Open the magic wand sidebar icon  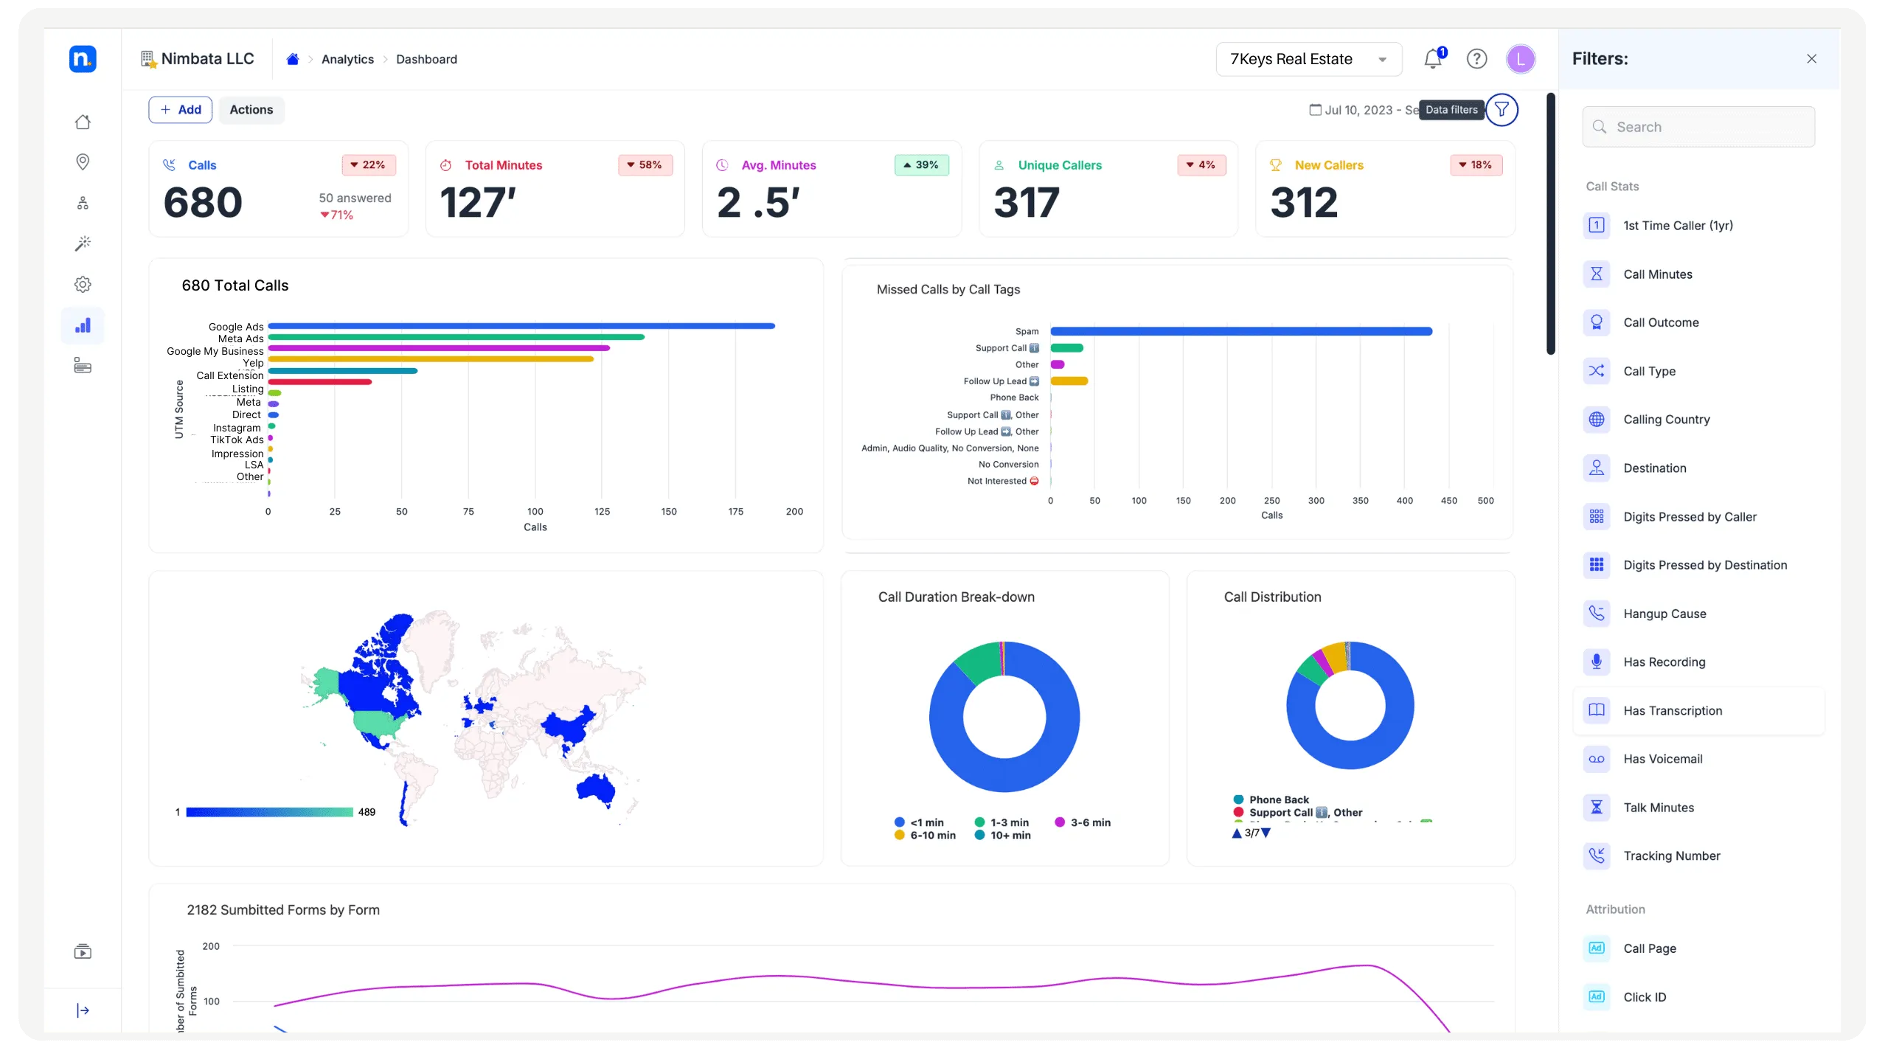83,243
